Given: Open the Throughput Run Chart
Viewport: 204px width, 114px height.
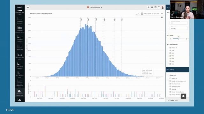Looking at the screenshot, I should pos(20,56).
